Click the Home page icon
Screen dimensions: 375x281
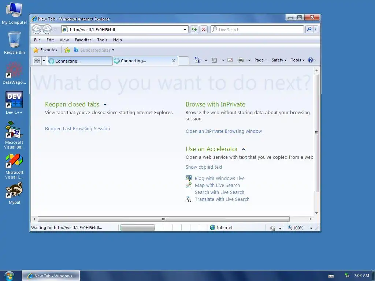point(197,60)
